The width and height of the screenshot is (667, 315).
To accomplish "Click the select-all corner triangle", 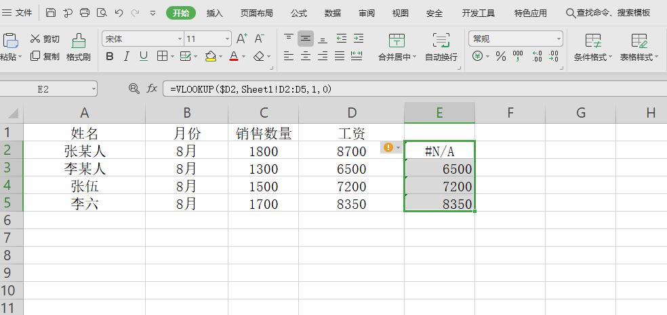I will click(12, 113).
